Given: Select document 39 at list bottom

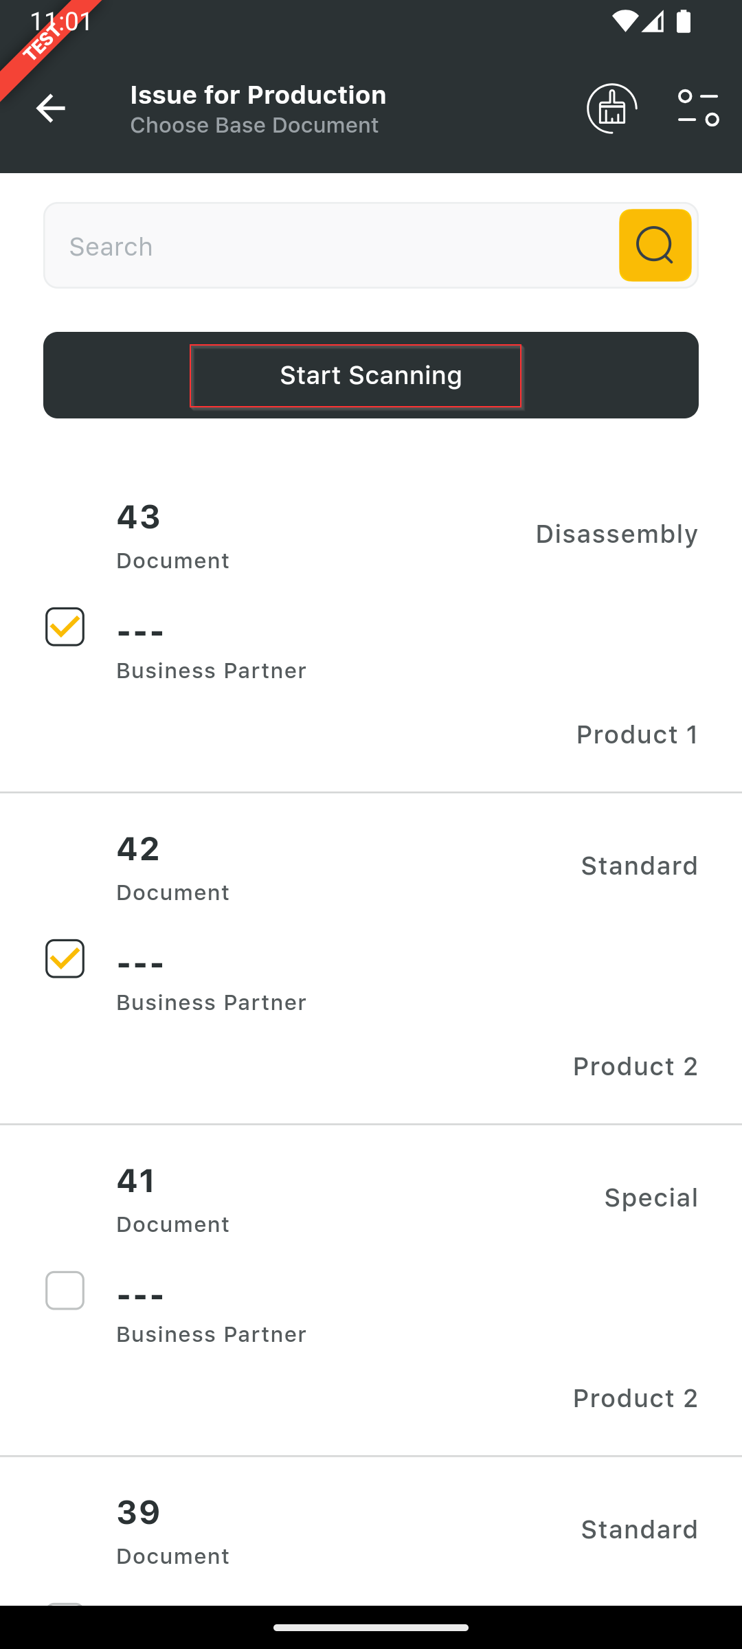Looking at the screenshot, I should (x=139, y=1512).
